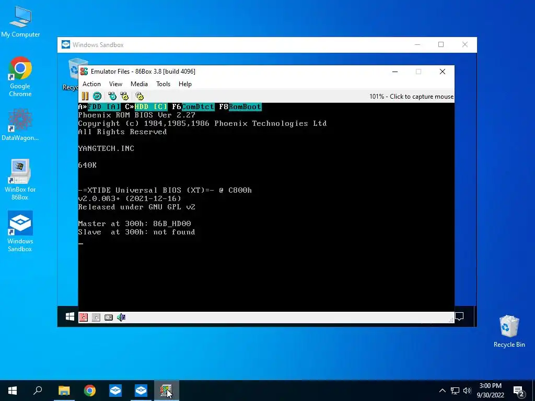Click the 'HDD [C]' boot option label
Image resolution: width=535 pixels, height=401 pixels.
tap(151, 107)
